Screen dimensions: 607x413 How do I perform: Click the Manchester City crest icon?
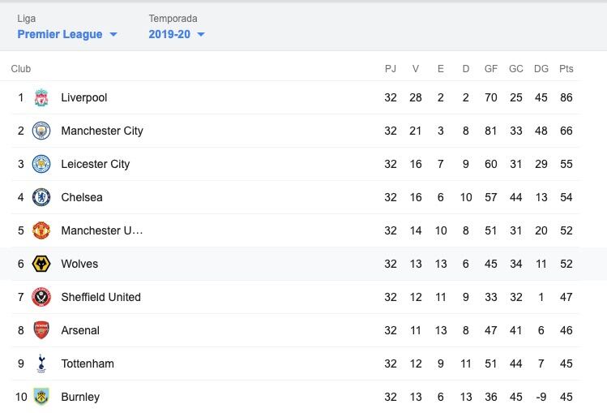[41, 131]
